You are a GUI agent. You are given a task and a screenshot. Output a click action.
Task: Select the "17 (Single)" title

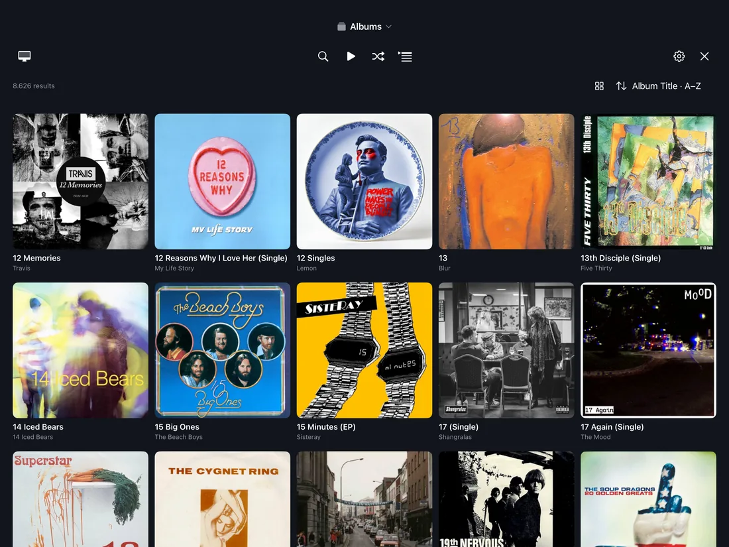(x=459, y=427)
